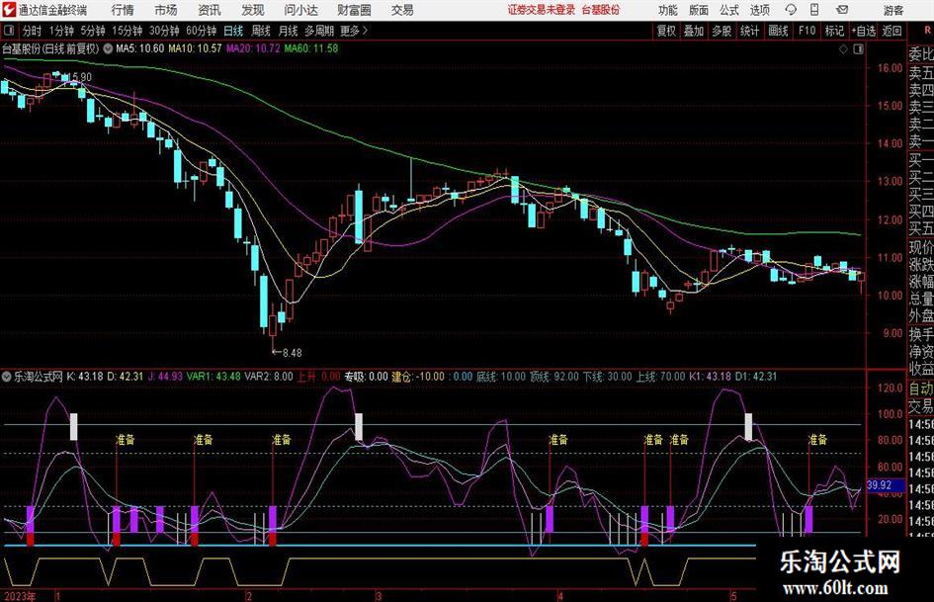The image size is (934, 602).
Task: Toggle the left panel icon beside 分时
Action: tap(8, 31)
